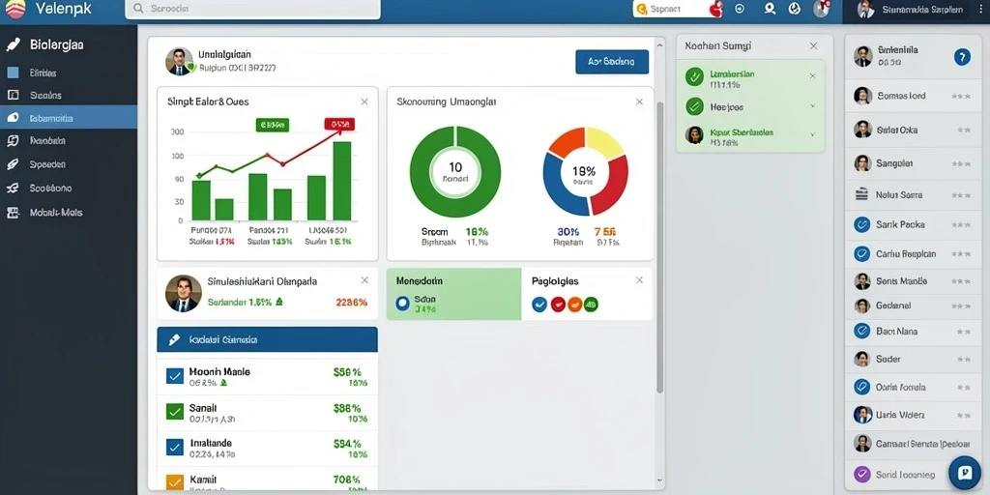Click the search field in the top bar
Screen dimensions: 990x495
pyautogui.click(x=252, y=9)
